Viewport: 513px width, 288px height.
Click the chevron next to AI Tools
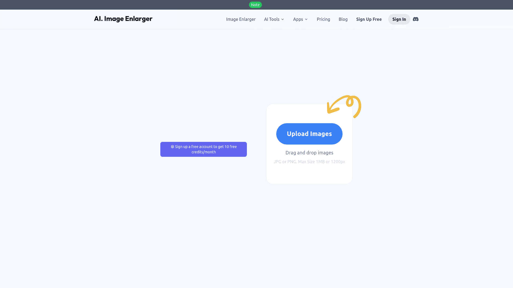pyautogui.click(x=283, y=19)
